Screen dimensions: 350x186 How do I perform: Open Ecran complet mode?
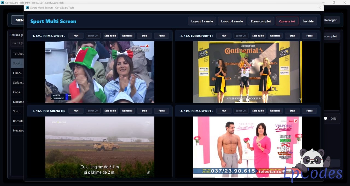click(x=261, y=21)
